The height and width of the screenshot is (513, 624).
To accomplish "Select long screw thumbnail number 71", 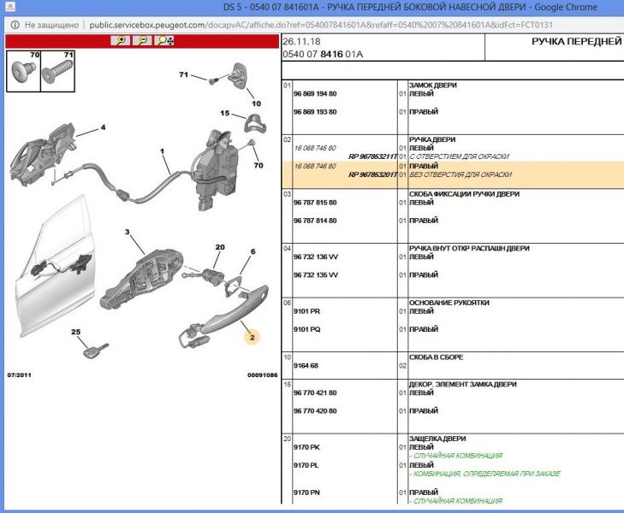I will [57, 74].
